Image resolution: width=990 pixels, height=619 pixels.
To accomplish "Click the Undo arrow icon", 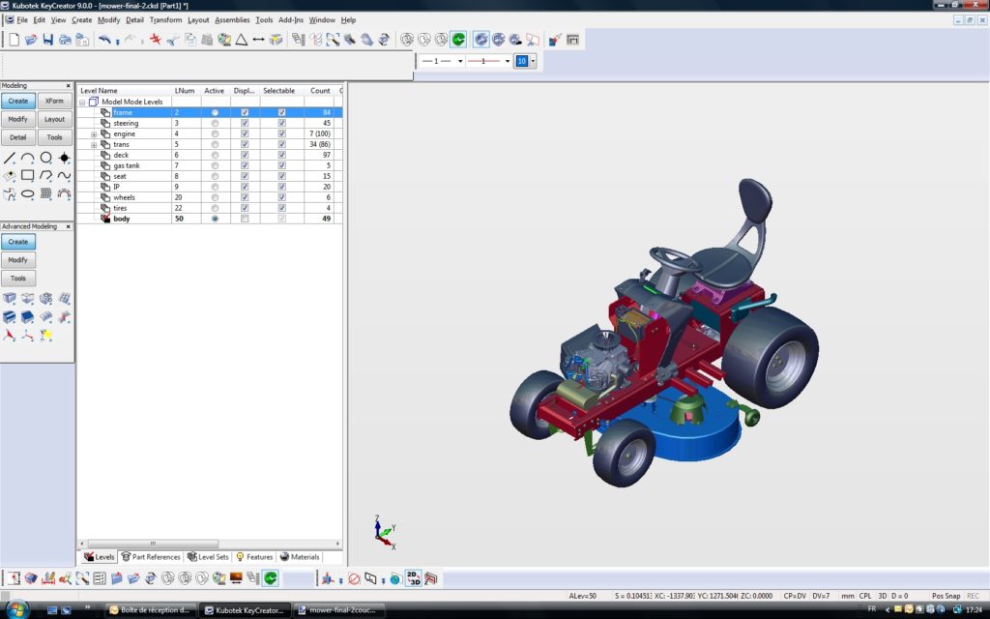I will click(x=104, y=40).
